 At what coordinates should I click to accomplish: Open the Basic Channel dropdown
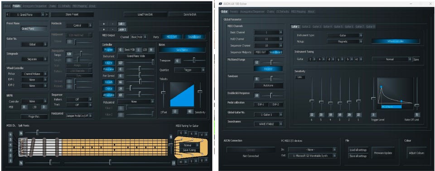pyautogui.click(x=269, y=33)
